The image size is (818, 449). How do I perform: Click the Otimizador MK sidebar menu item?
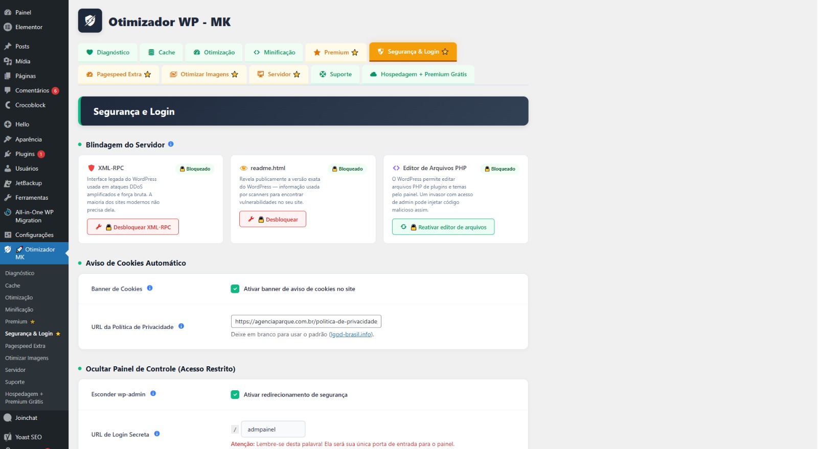(34, 253)
